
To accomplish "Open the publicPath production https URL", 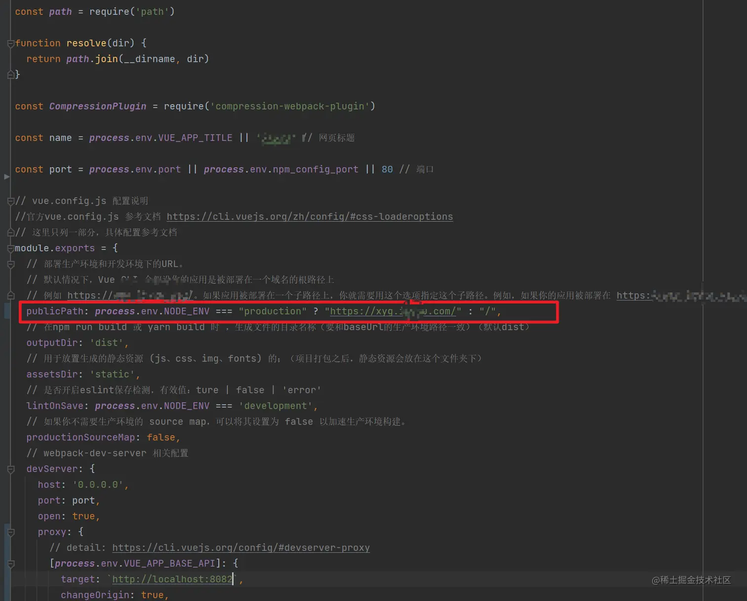I will click(393, 311).
